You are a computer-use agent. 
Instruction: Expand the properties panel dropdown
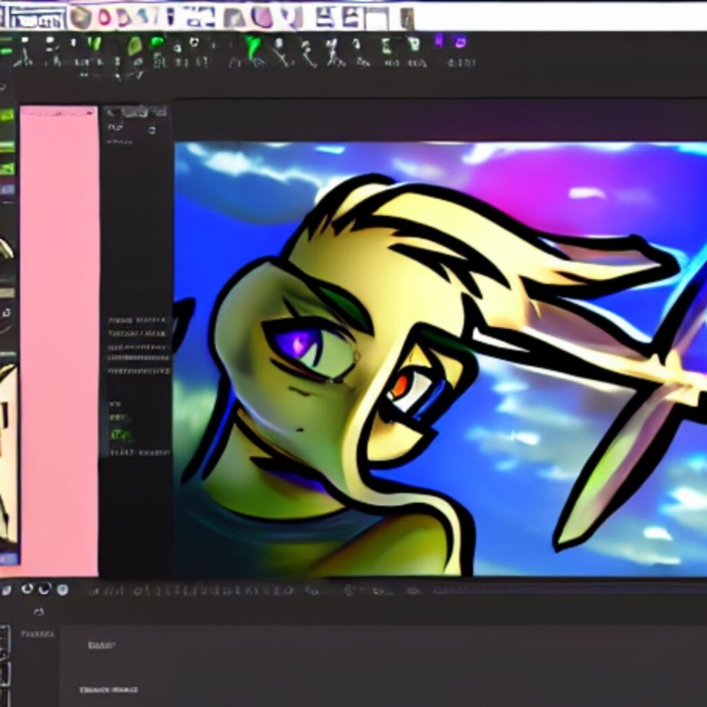point(151,130)
